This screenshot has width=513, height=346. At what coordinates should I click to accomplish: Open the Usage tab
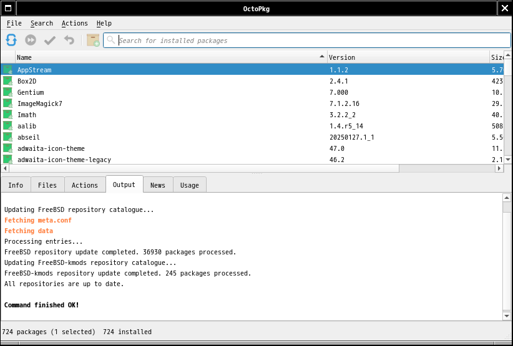tap(190, 185)
